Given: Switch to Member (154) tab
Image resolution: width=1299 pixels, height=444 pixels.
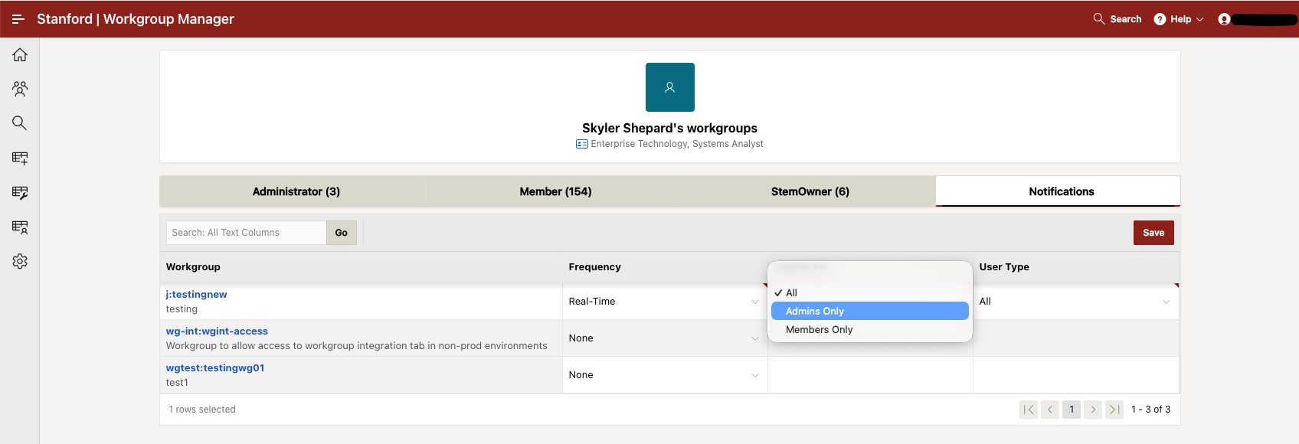Looking at the screenshot, I should [x=555, y=191].
